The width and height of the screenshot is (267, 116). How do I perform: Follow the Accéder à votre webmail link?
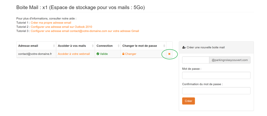pyautogui.click(x=74, y=54)
